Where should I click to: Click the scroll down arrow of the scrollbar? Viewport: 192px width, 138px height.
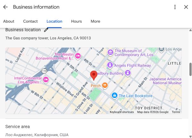click(190, 136)
